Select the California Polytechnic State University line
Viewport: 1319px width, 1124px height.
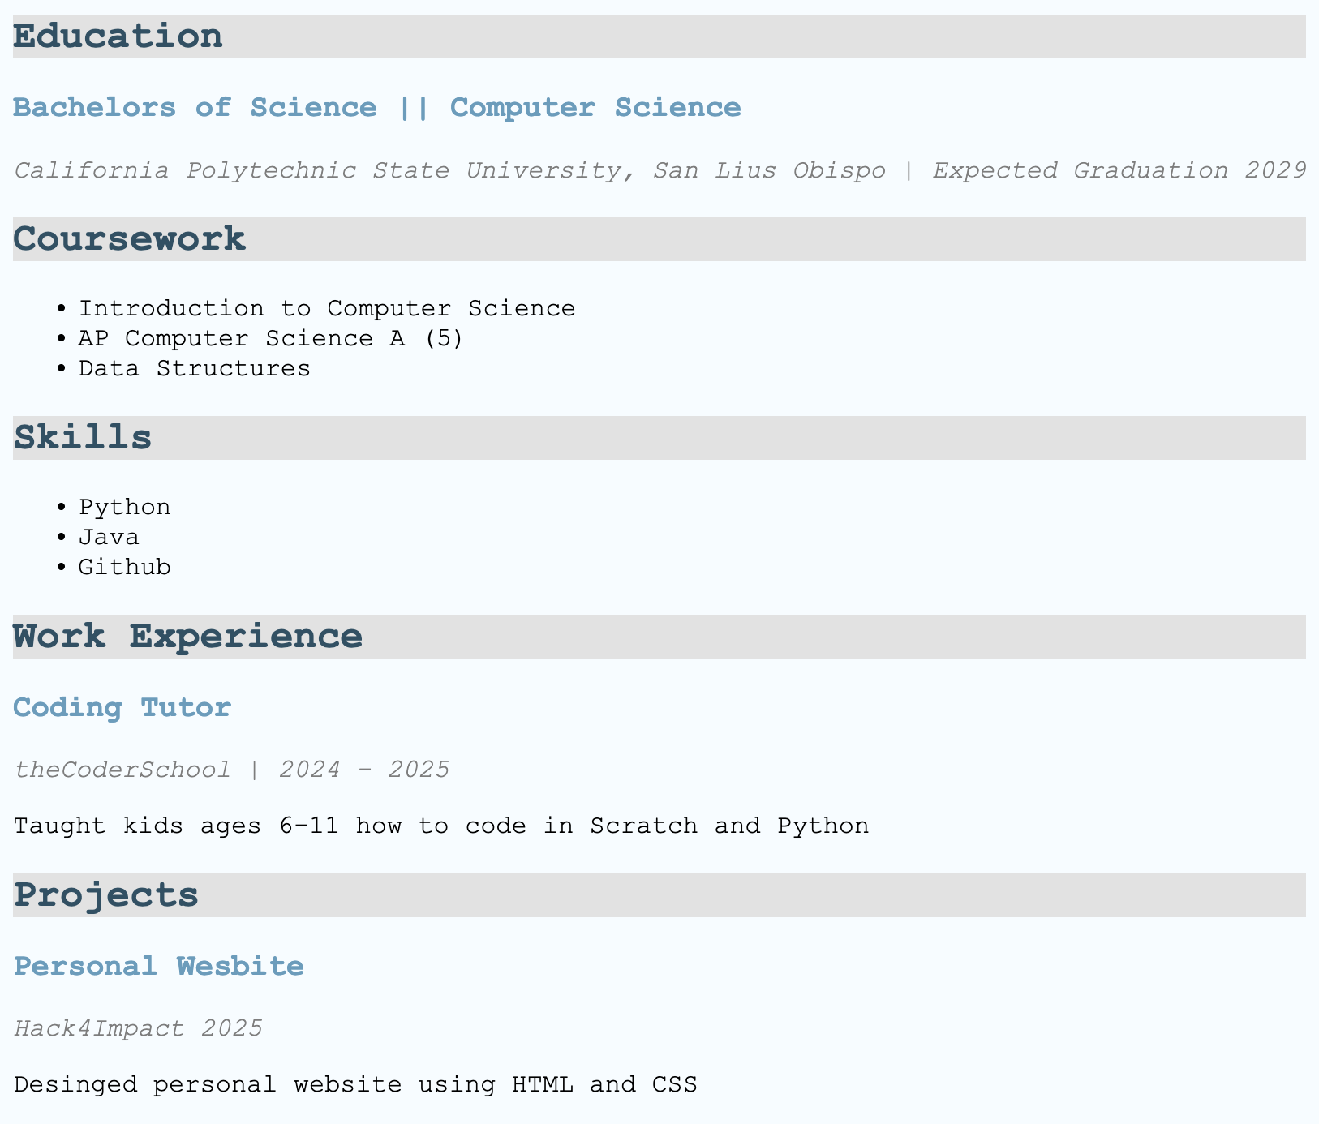(449, 171)
